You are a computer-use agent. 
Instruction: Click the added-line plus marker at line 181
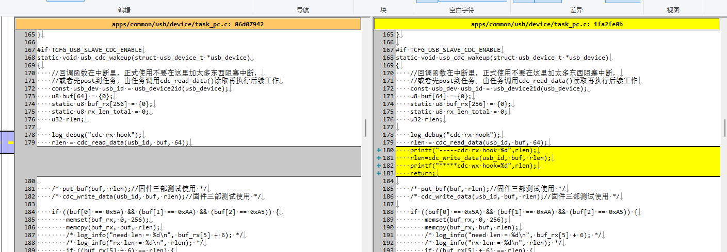pos(379,158)
